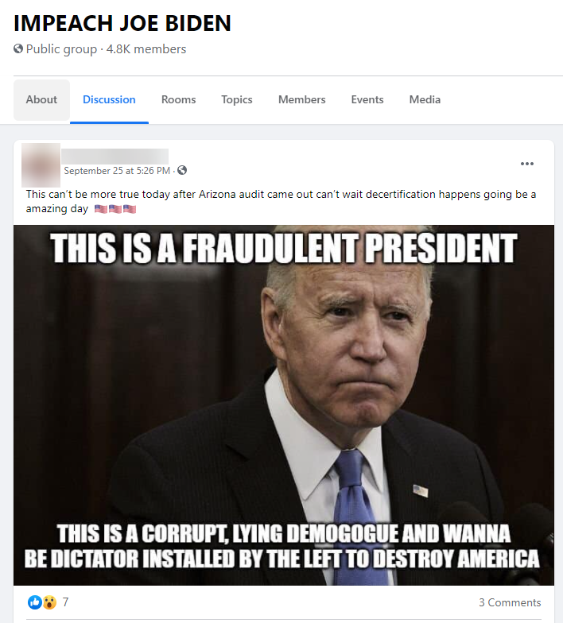The width and height of the screenshot is (563, 623).
Task: Click the blue Like reaction icon
Action: tap(35, 602)
